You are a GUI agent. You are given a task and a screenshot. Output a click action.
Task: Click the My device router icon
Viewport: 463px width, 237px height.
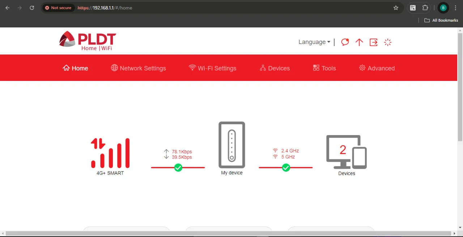click(232, 145)
